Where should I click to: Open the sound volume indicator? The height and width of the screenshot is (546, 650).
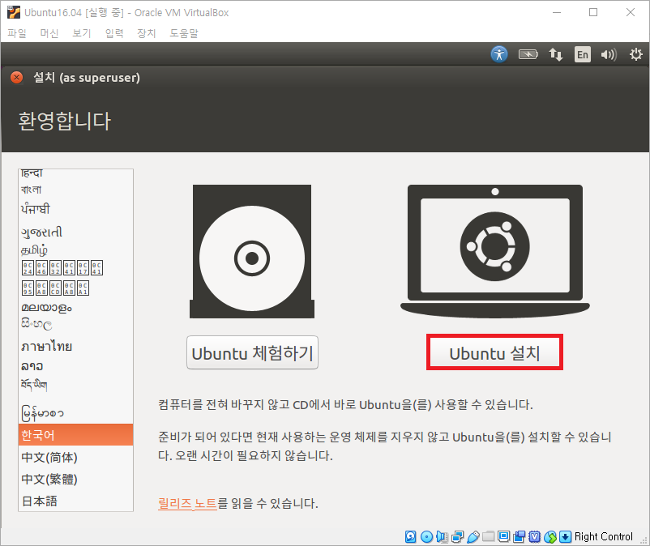[609, 54]
